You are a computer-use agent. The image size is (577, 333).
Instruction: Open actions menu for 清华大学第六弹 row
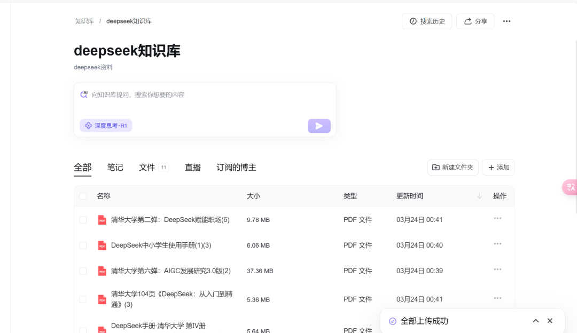tap(497, 269)
